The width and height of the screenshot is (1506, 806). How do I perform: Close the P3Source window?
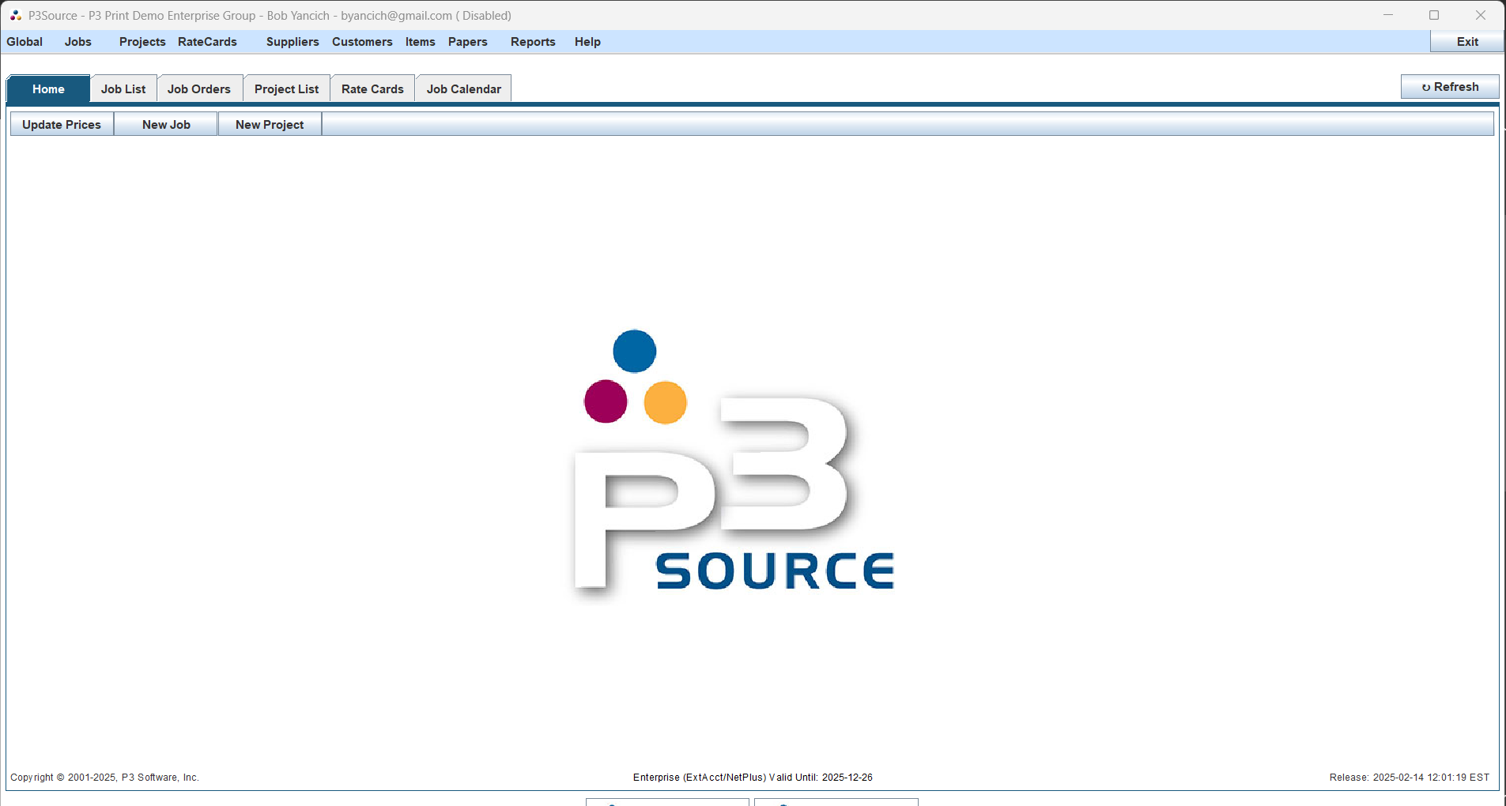pos(1481,15)
